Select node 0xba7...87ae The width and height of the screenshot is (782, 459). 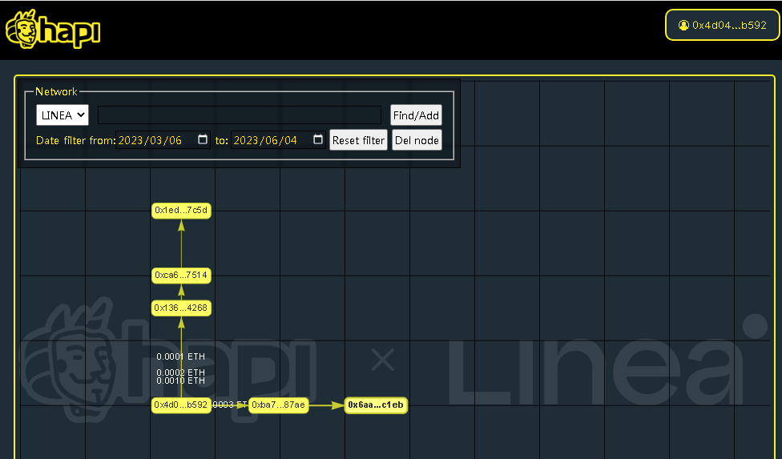coord(278,405)
